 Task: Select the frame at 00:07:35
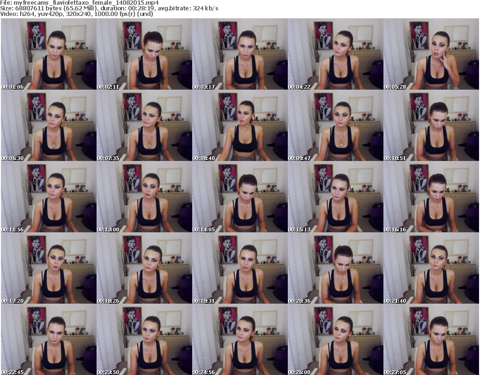(x=144, y=125)
